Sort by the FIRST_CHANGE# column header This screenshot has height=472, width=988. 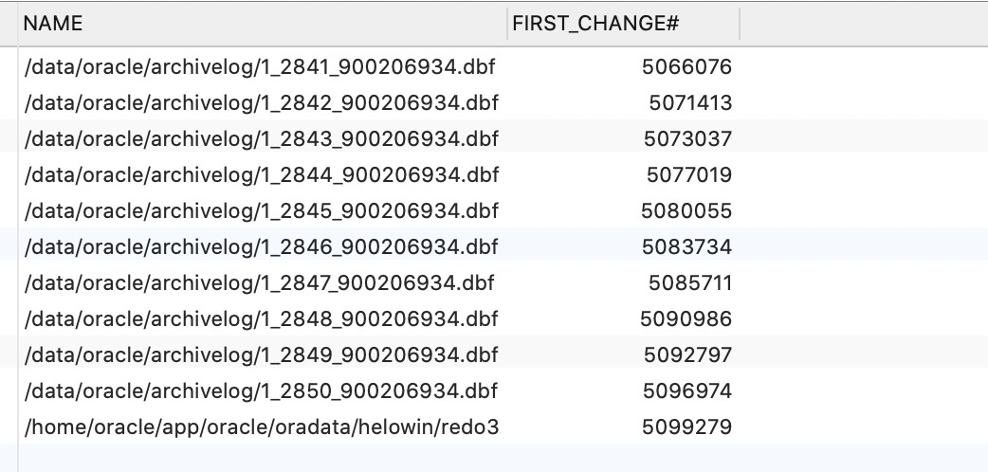tap(595, 24)
